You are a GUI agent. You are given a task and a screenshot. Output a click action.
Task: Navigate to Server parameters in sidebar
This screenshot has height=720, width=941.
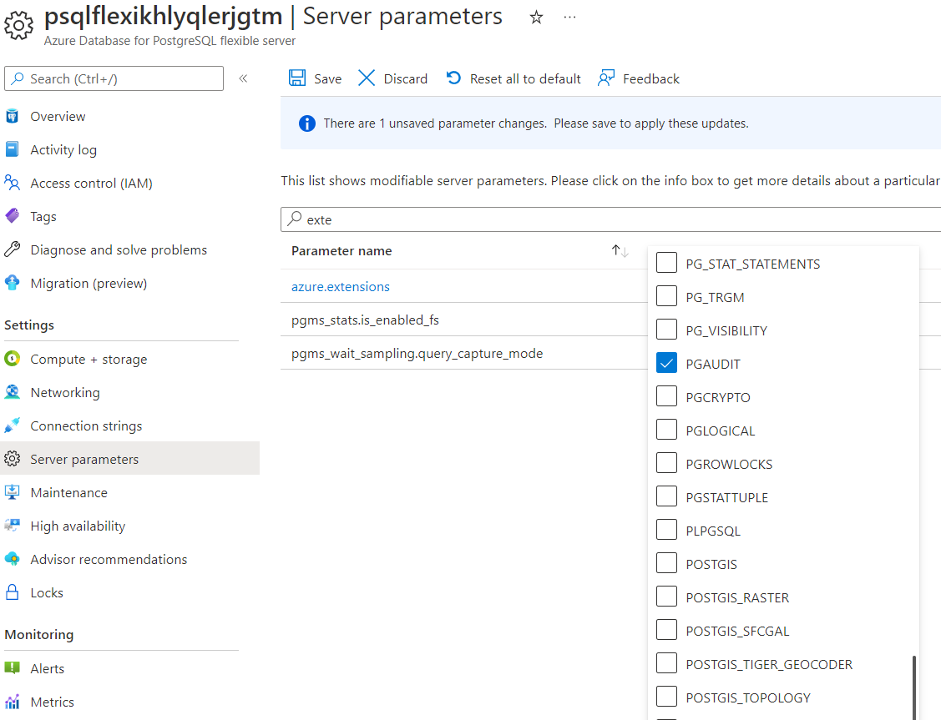83,458
